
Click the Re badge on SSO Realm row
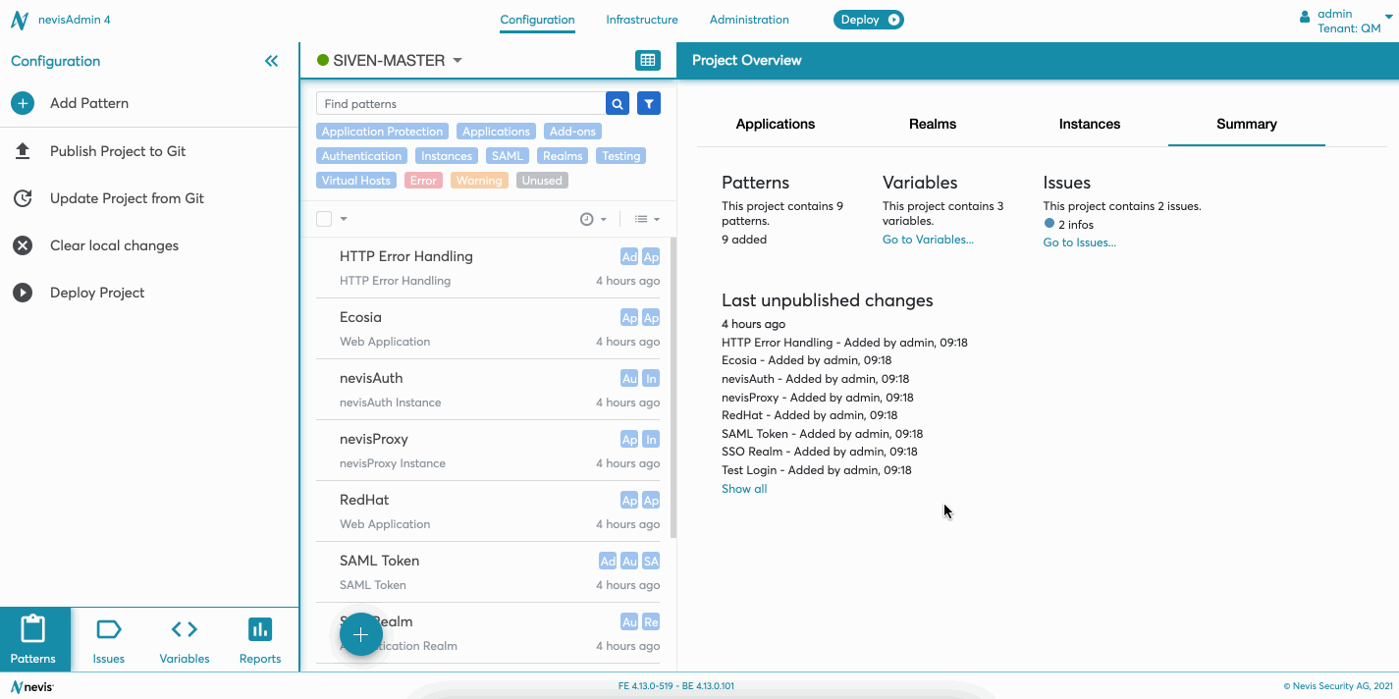tap(651, 622)
